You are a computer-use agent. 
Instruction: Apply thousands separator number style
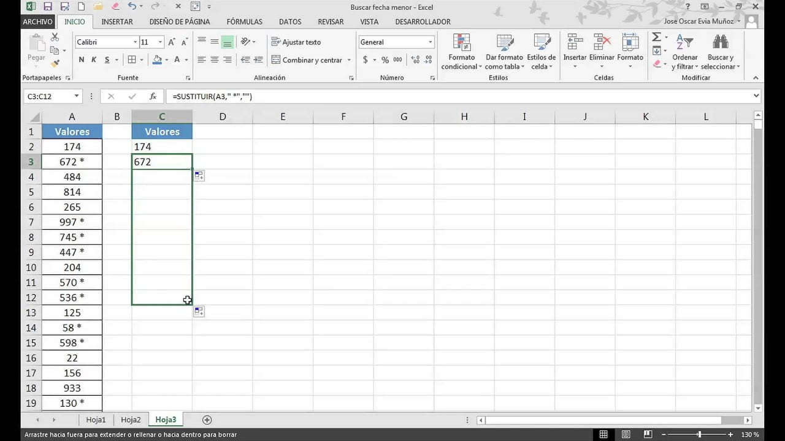[x=398, y=60]
